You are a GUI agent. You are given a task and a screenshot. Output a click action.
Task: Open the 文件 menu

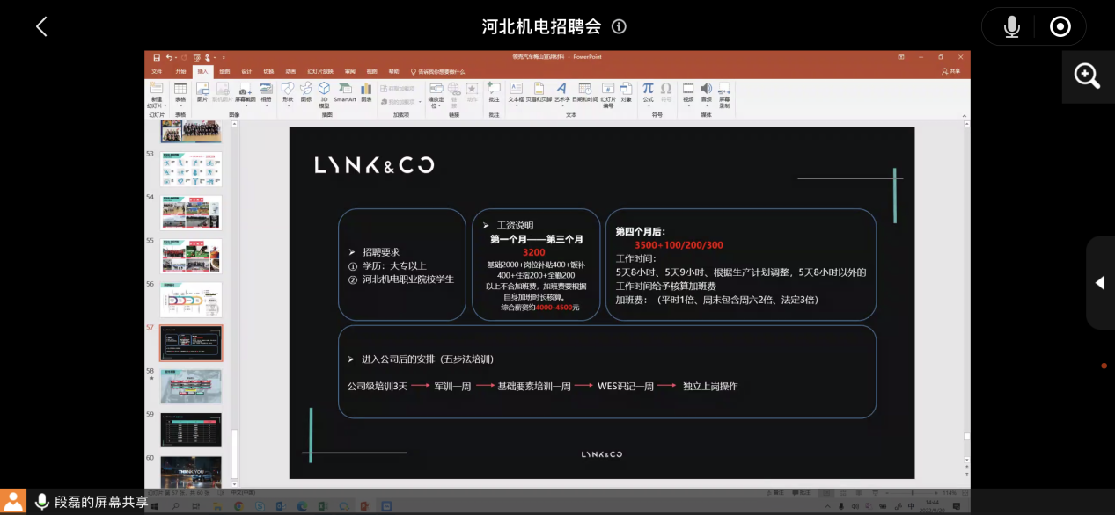click(157, 71)
